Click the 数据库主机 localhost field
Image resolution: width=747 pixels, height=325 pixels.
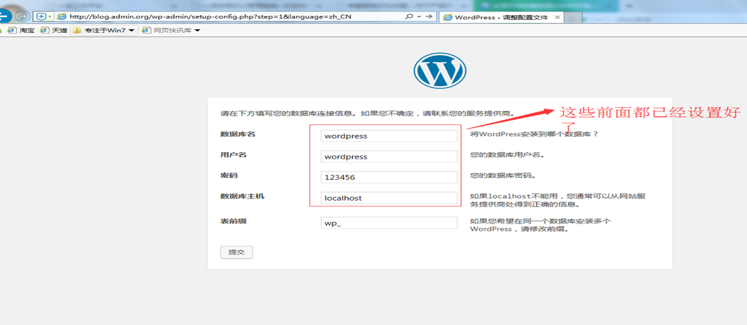[x=389, y=198]
